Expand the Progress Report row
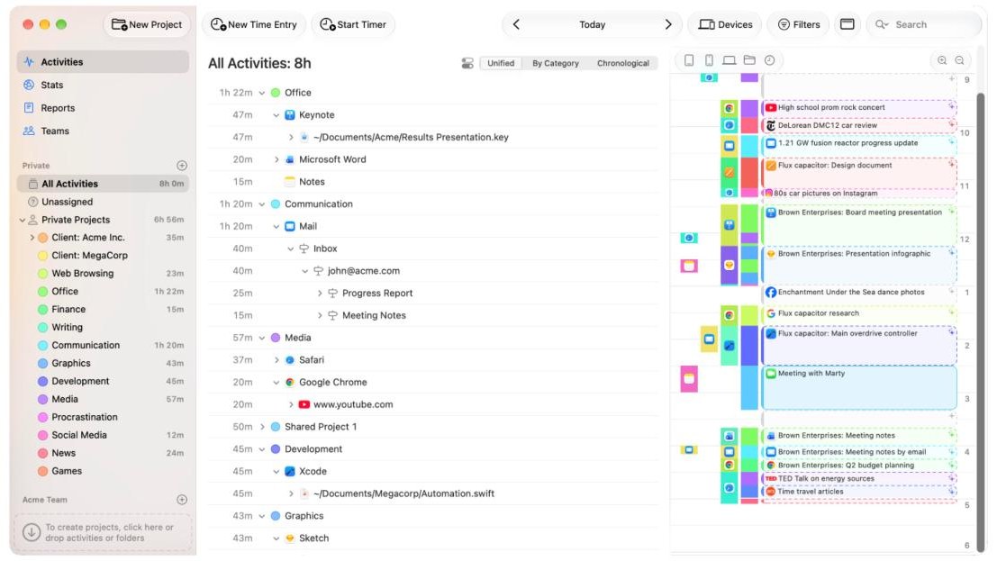This screenshot has width=997, height=561. [319, 294]
